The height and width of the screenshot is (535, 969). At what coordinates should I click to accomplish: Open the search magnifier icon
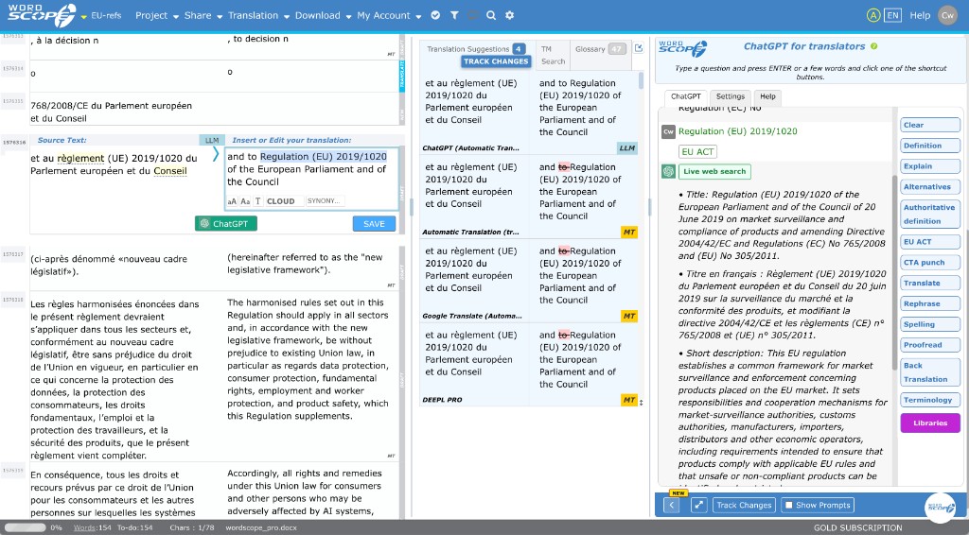(x=491, y=15)
